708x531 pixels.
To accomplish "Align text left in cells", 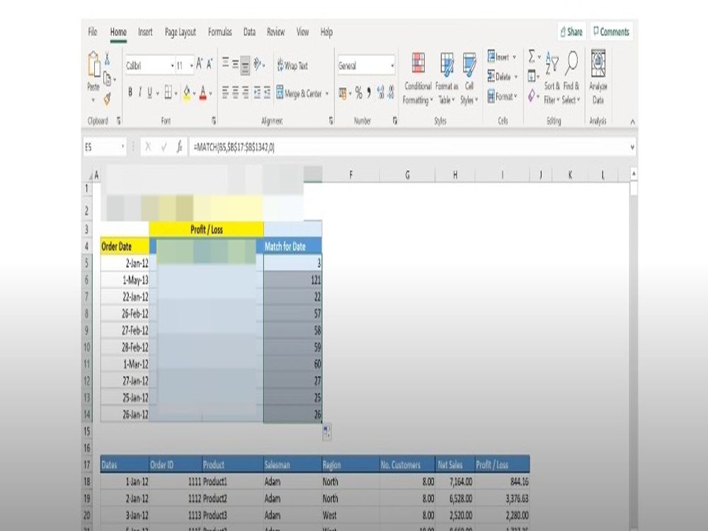I will (x=225, y=93).
